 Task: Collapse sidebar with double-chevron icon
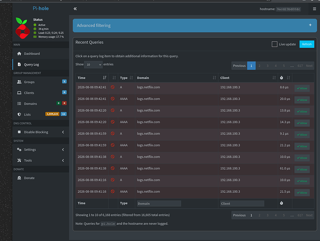coord(75,9)
